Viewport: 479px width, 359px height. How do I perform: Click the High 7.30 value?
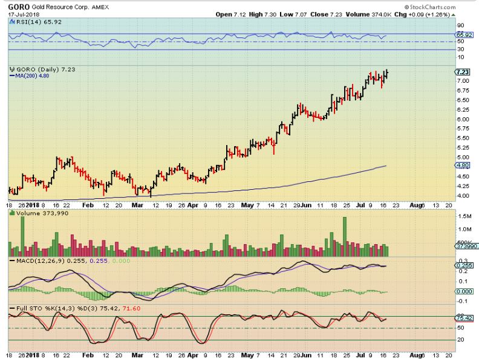[x=262, y=15]
